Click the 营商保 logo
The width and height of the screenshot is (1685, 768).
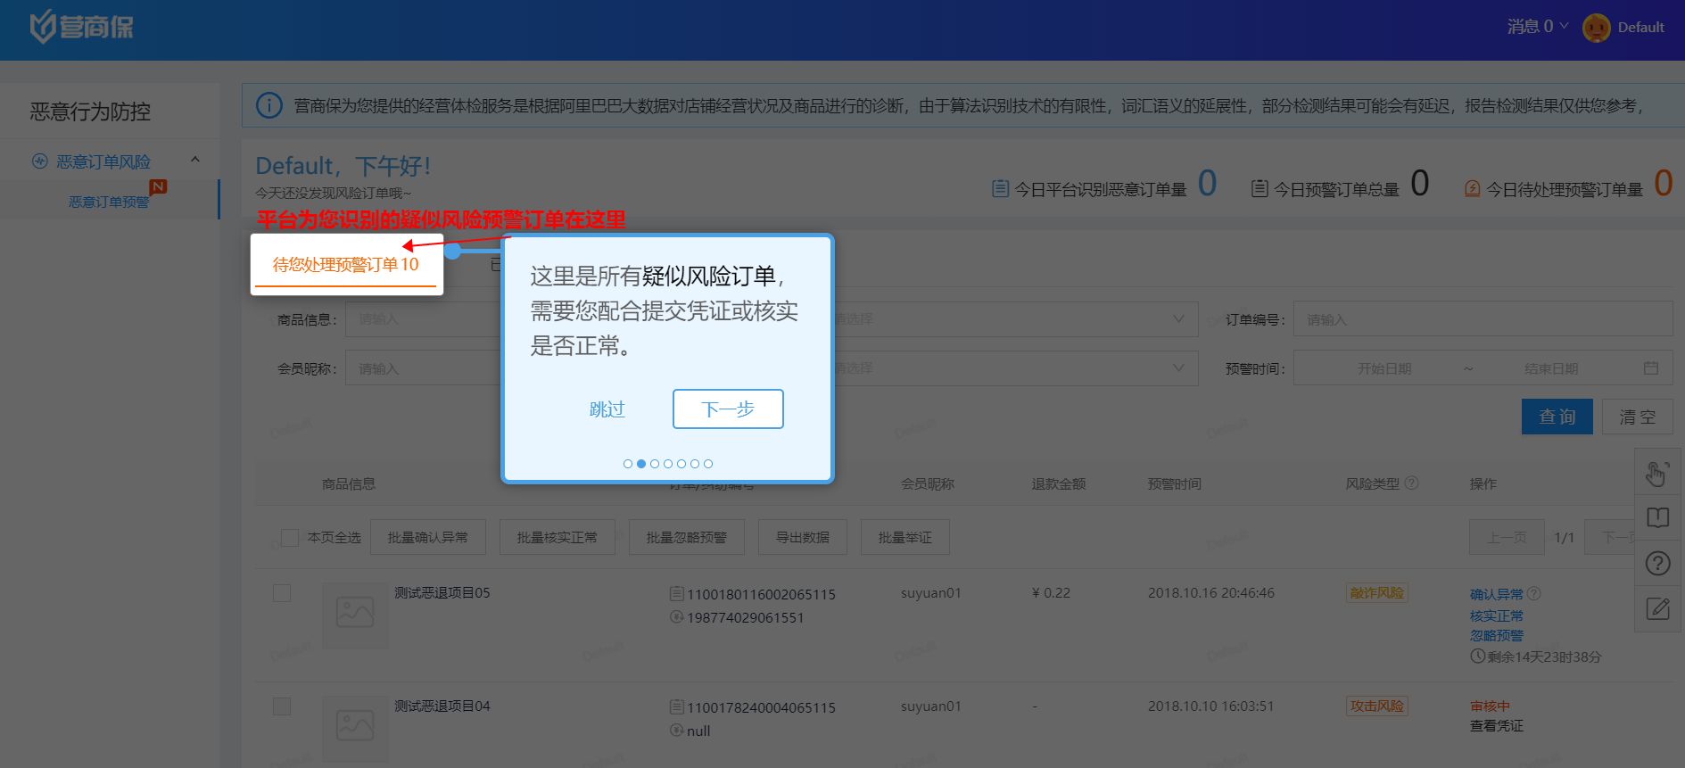point(81,27)
